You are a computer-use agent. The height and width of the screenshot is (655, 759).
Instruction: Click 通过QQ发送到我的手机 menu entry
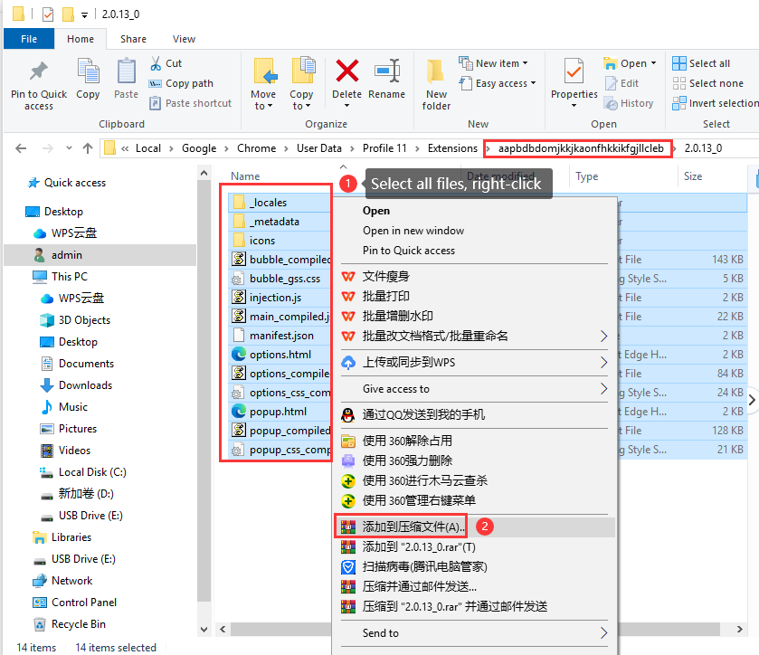click(x=423, y=415)
